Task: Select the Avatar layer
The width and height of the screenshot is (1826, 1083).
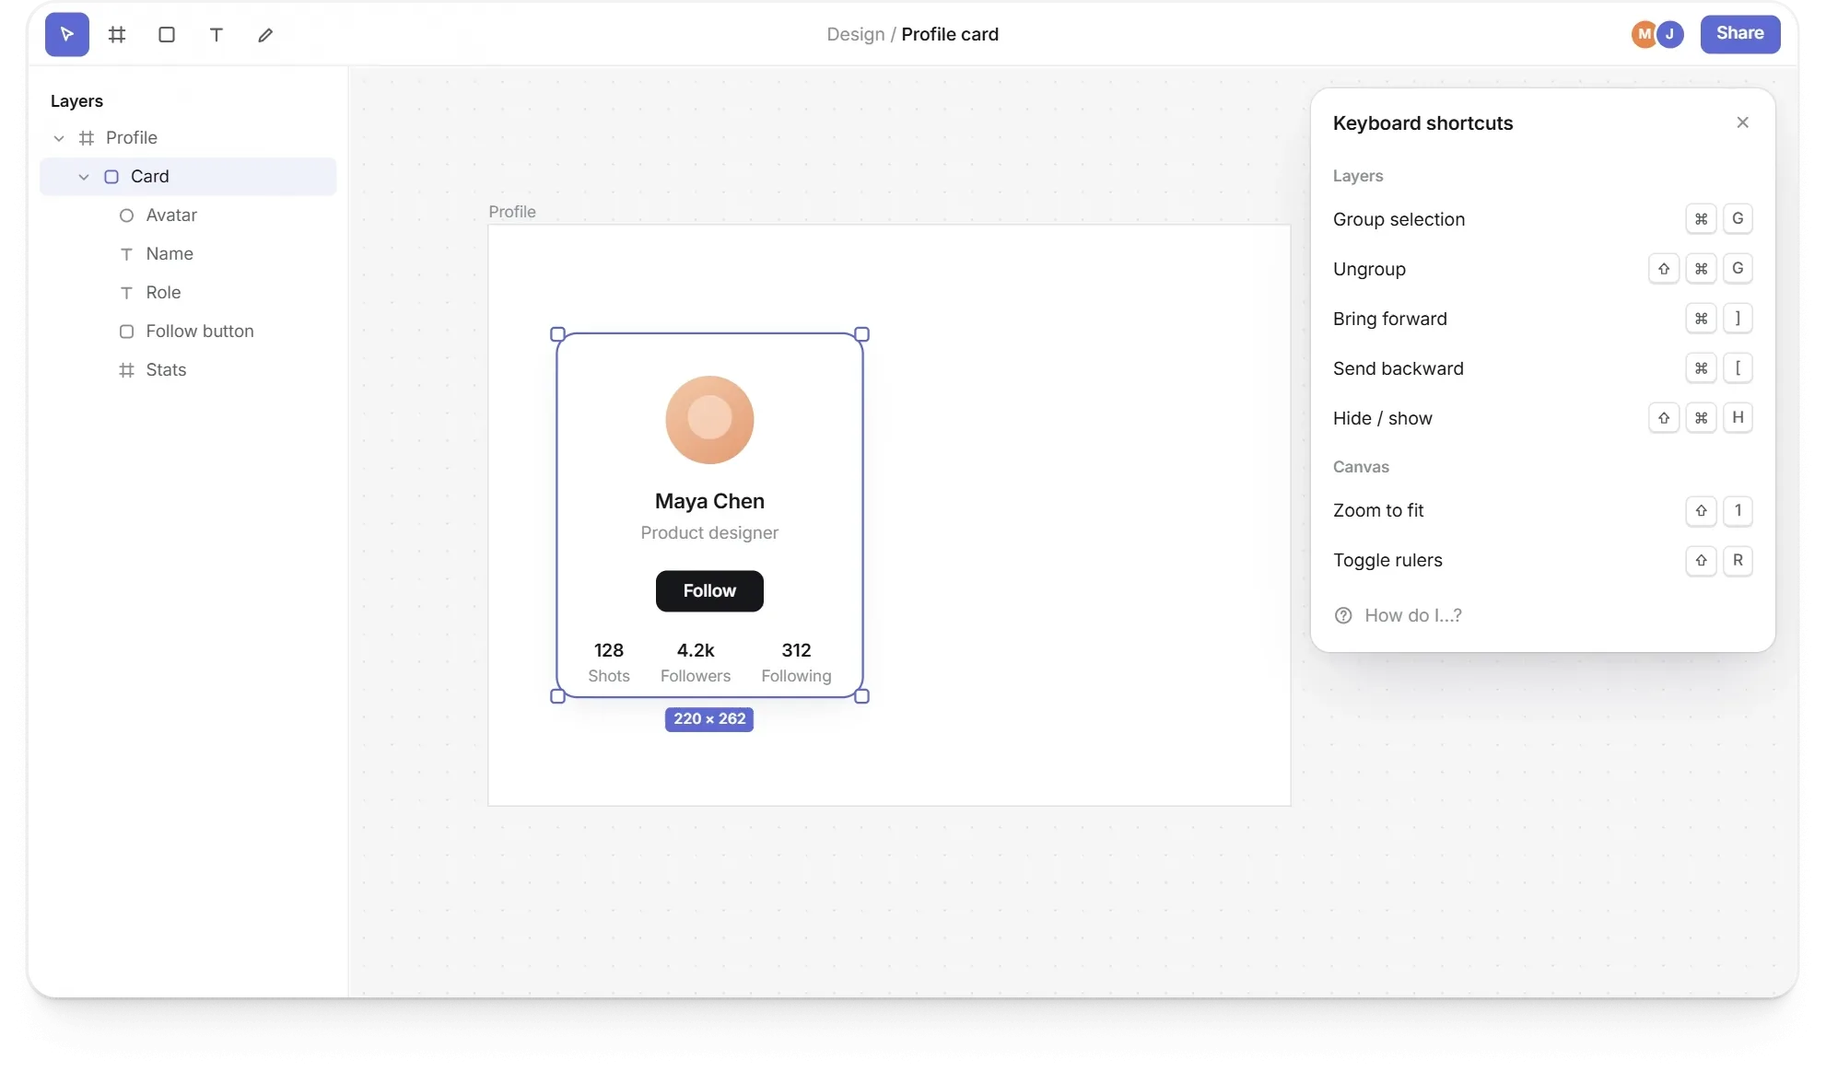Action: pos(188,215)
